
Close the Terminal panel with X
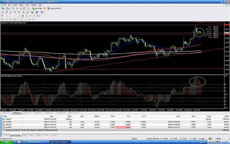pyautogui.click(x=1, y=116)
